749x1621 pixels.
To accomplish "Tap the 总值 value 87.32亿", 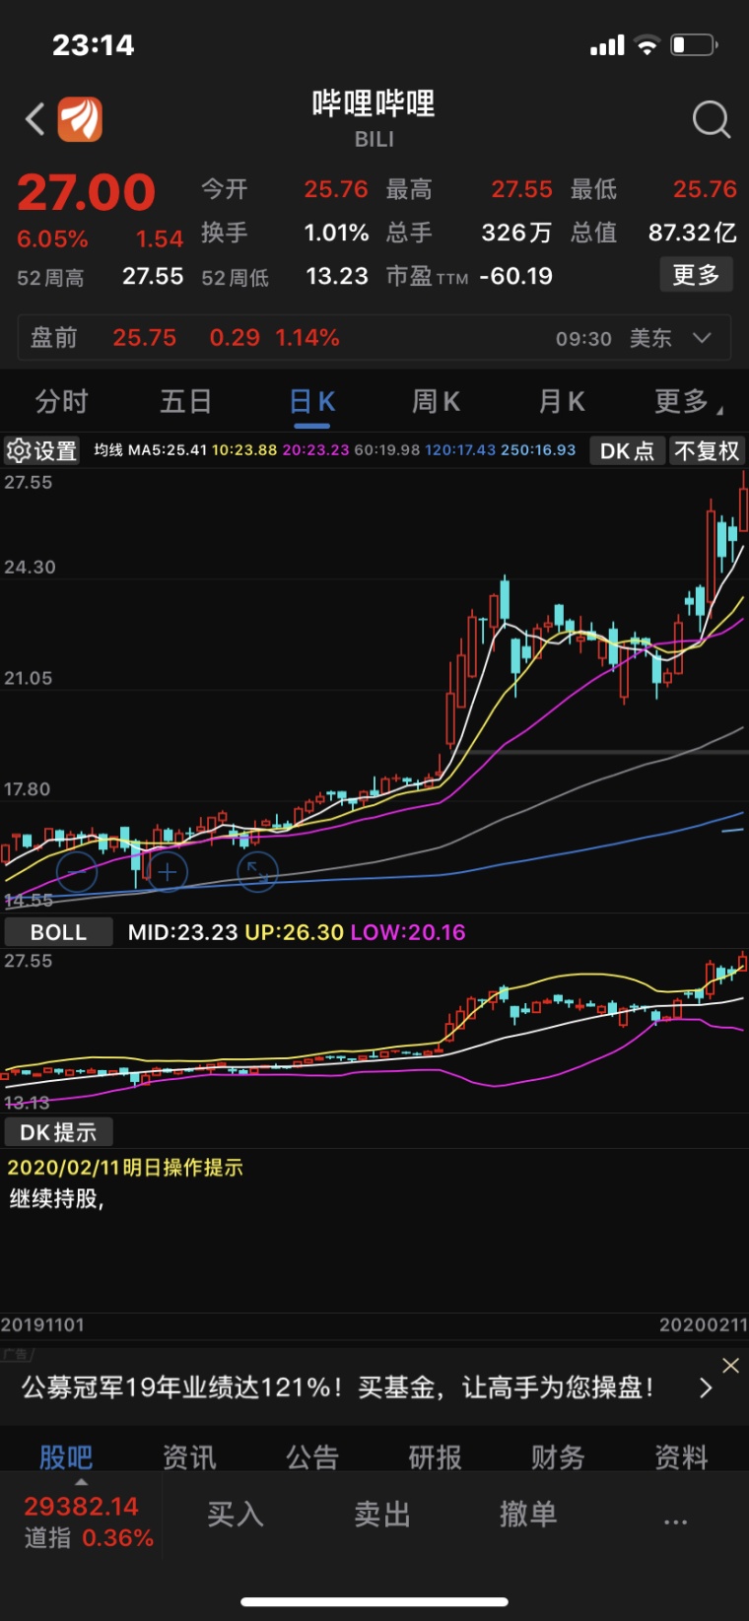I will pyautogui.click(x=692, y=233).
